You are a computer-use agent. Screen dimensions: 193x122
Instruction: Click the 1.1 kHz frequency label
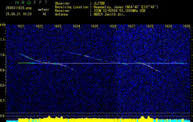(x=2, y=40)
